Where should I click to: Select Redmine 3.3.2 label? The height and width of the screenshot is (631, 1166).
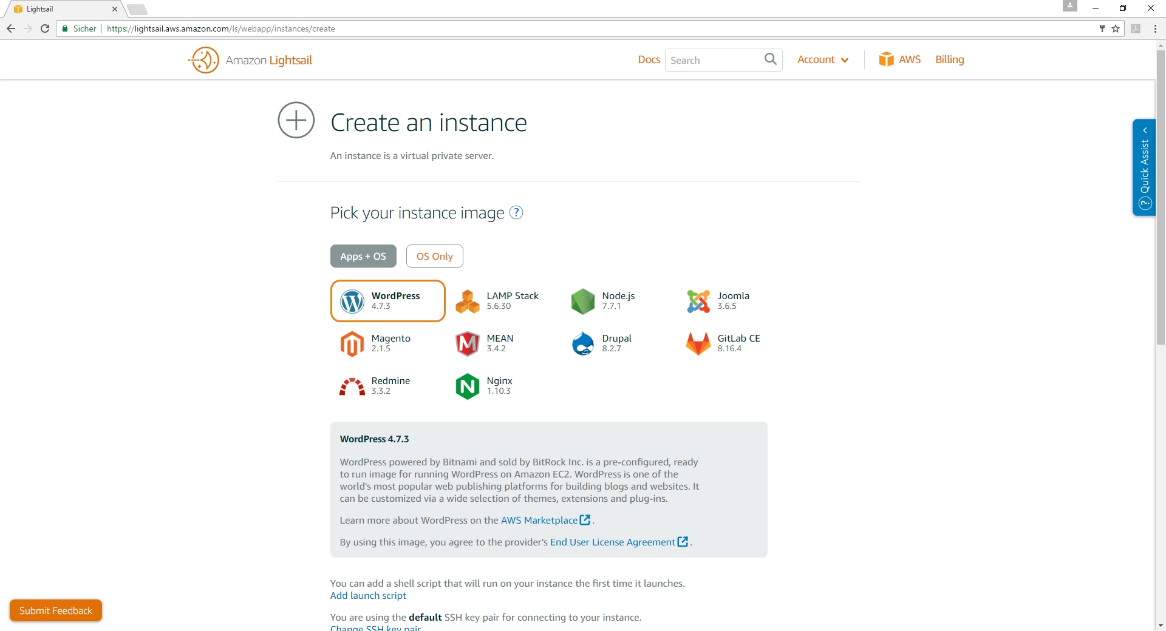point(390,385)
